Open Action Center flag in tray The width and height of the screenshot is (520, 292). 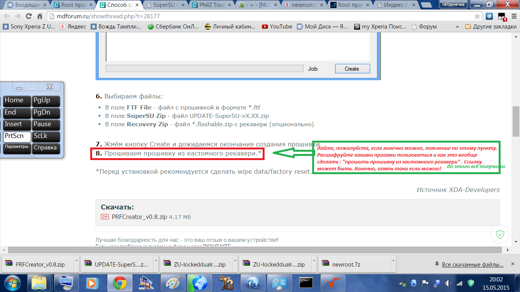tap(426, 283)
